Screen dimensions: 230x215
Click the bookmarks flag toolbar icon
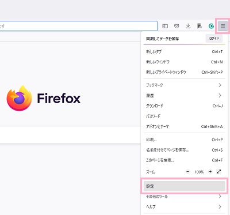(200, 26)
